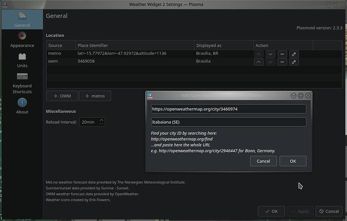The height and width of the screenshot is (221, 347).
Task: Edit the owm Brasilia entry
Action: click(294, 62)
